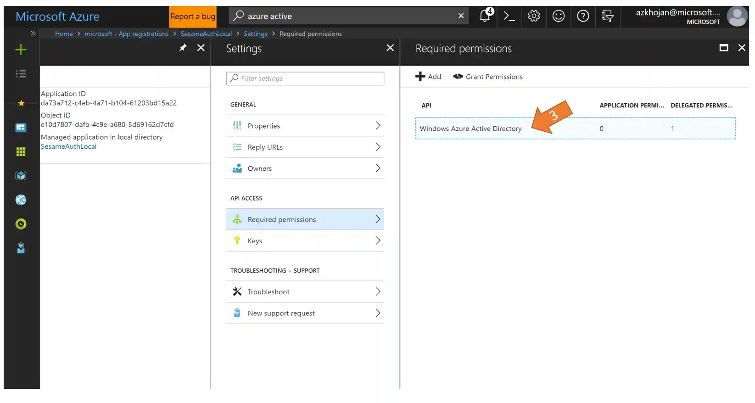Screen dimensions: 755x403
Task: Click the Object ID value e10d7807
Action: tap(107, 125)
